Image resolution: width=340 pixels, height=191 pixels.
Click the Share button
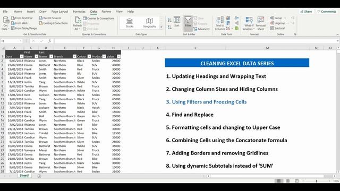[306, 12]
